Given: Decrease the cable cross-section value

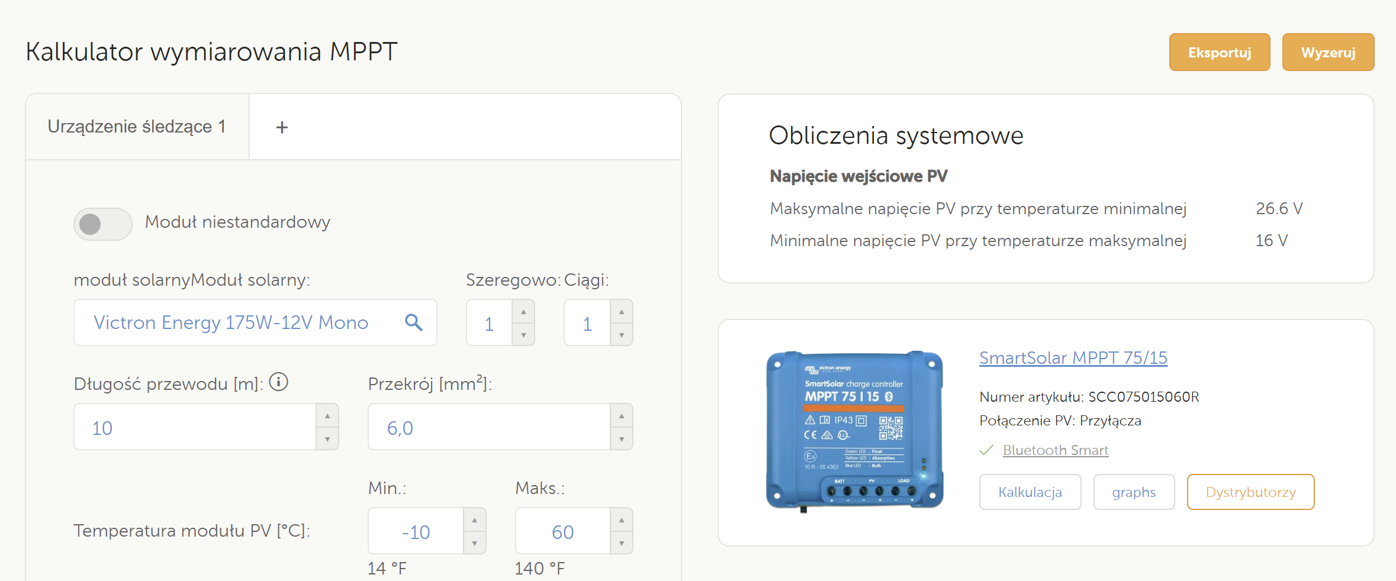Looking at the screenshot, I should (621, 439).
